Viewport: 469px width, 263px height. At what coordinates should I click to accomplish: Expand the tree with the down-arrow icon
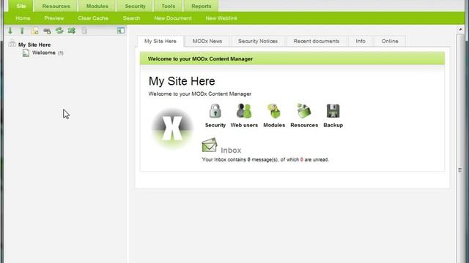tap(10, 31)
